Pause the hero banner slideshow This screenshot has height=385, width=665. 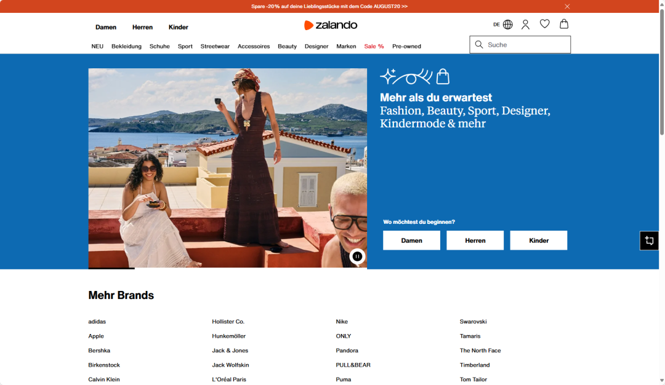click(x=357, y=256)
